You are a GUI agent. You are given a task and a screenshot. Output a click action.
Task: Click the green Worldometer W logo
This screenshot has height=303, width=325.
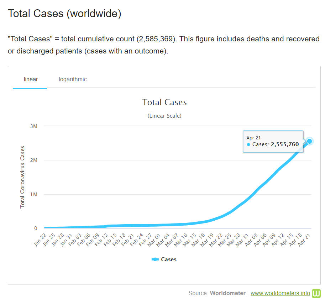coord(316,293)
